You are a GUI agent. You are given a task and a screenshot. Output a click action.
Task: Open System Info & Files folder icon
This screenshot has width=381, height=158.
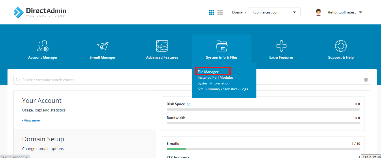[222, 46]
